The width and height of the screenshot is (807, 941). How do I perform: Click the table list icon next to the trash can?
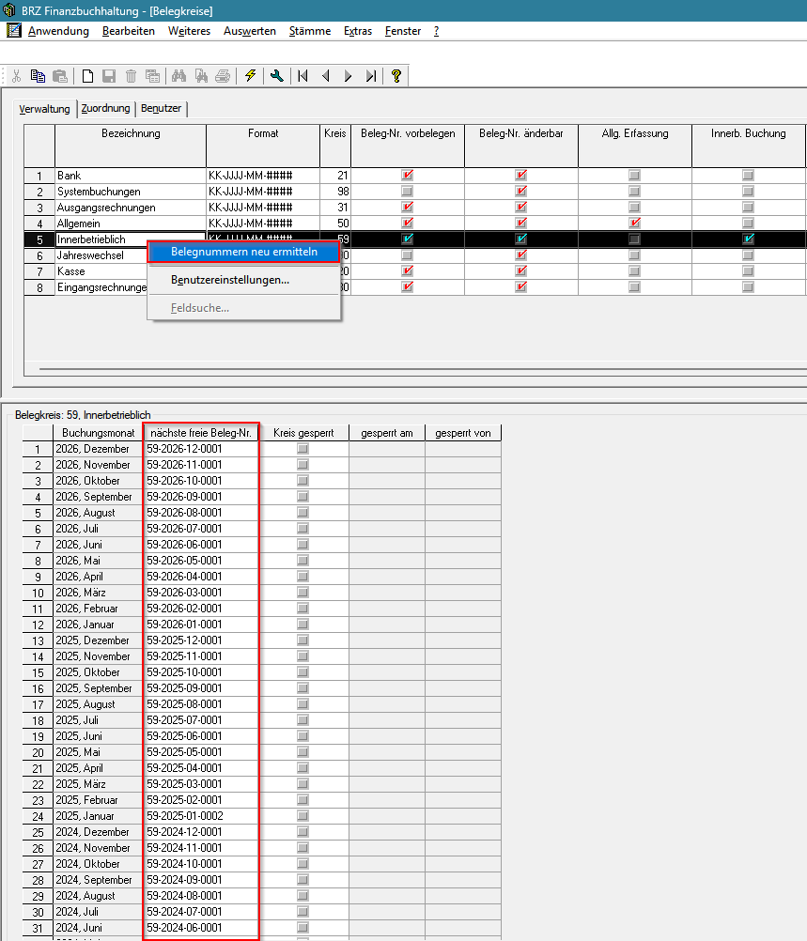point(152,76)
